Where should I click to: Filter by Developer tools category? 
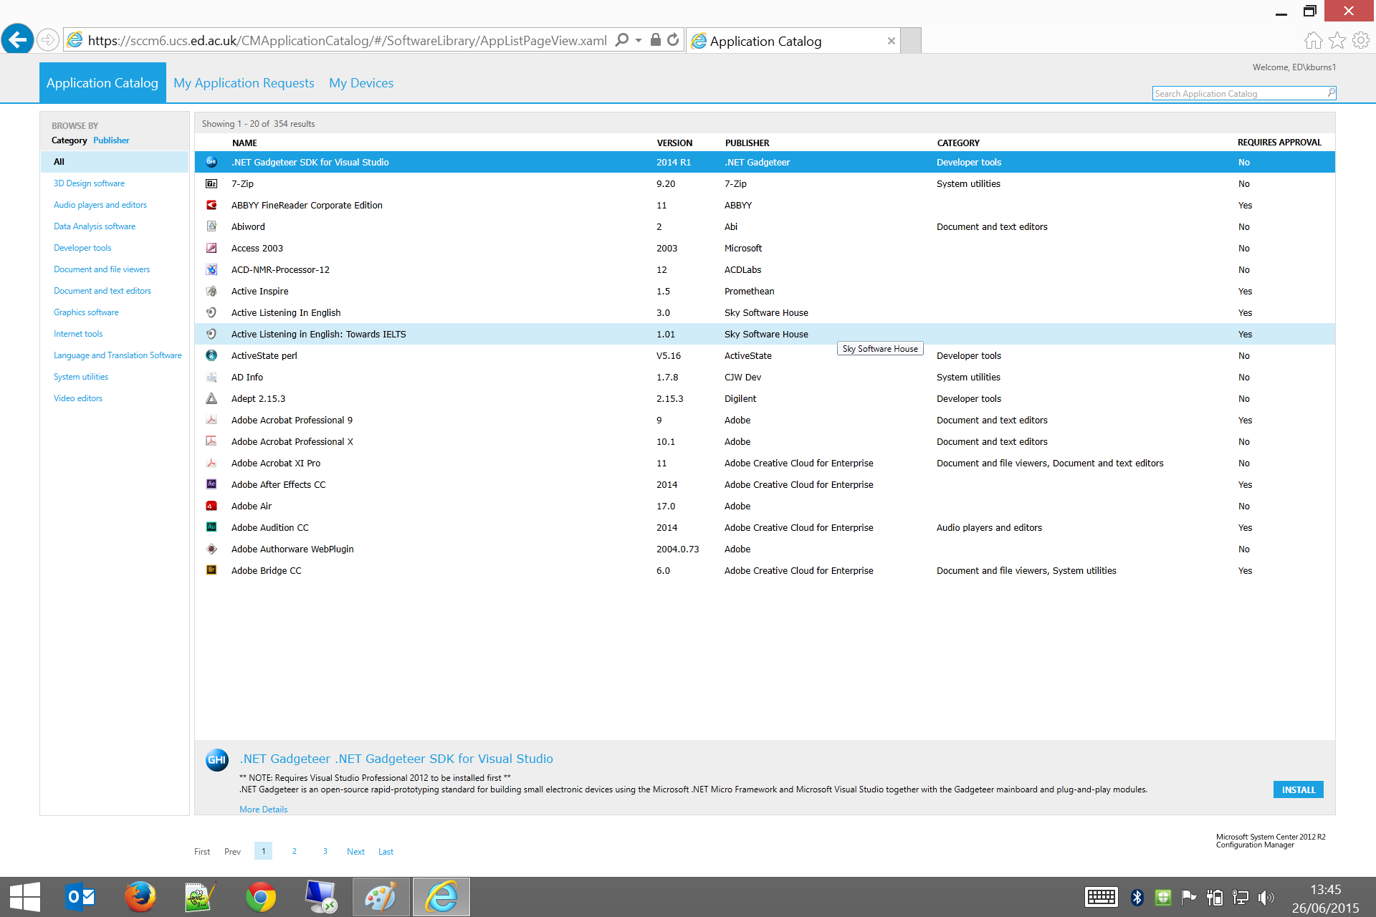(82, 248)
